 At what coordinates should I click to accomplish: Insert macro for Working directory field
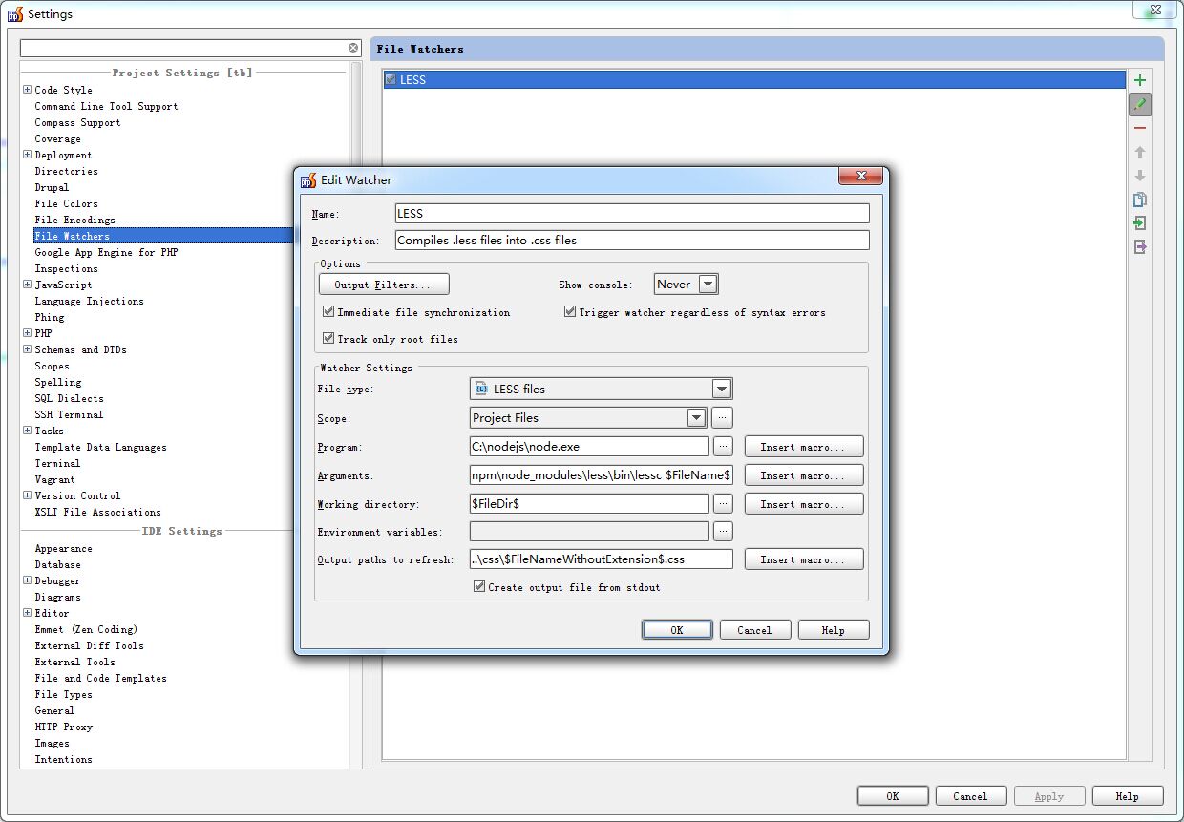(x=804, y=504)
